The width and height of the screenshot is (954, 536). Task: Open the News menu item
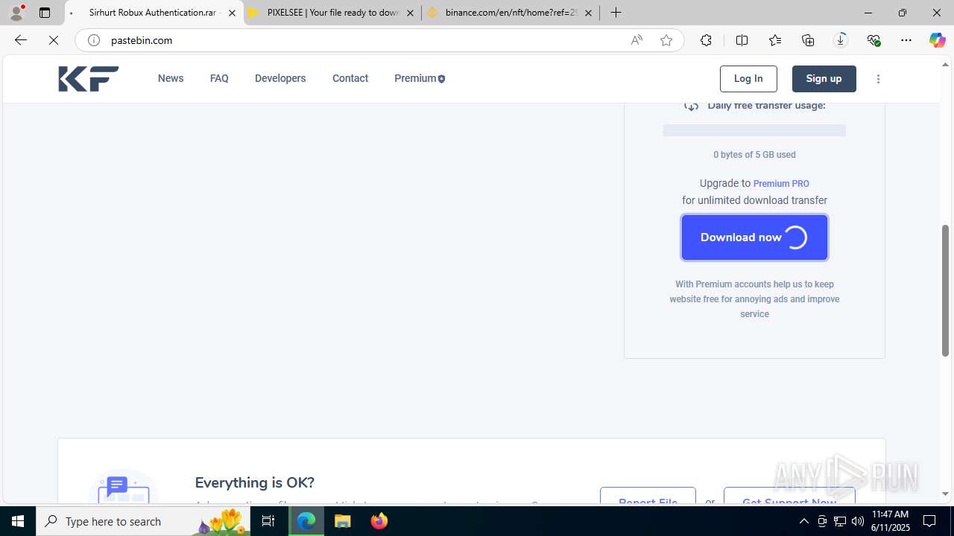coord(171,78)
